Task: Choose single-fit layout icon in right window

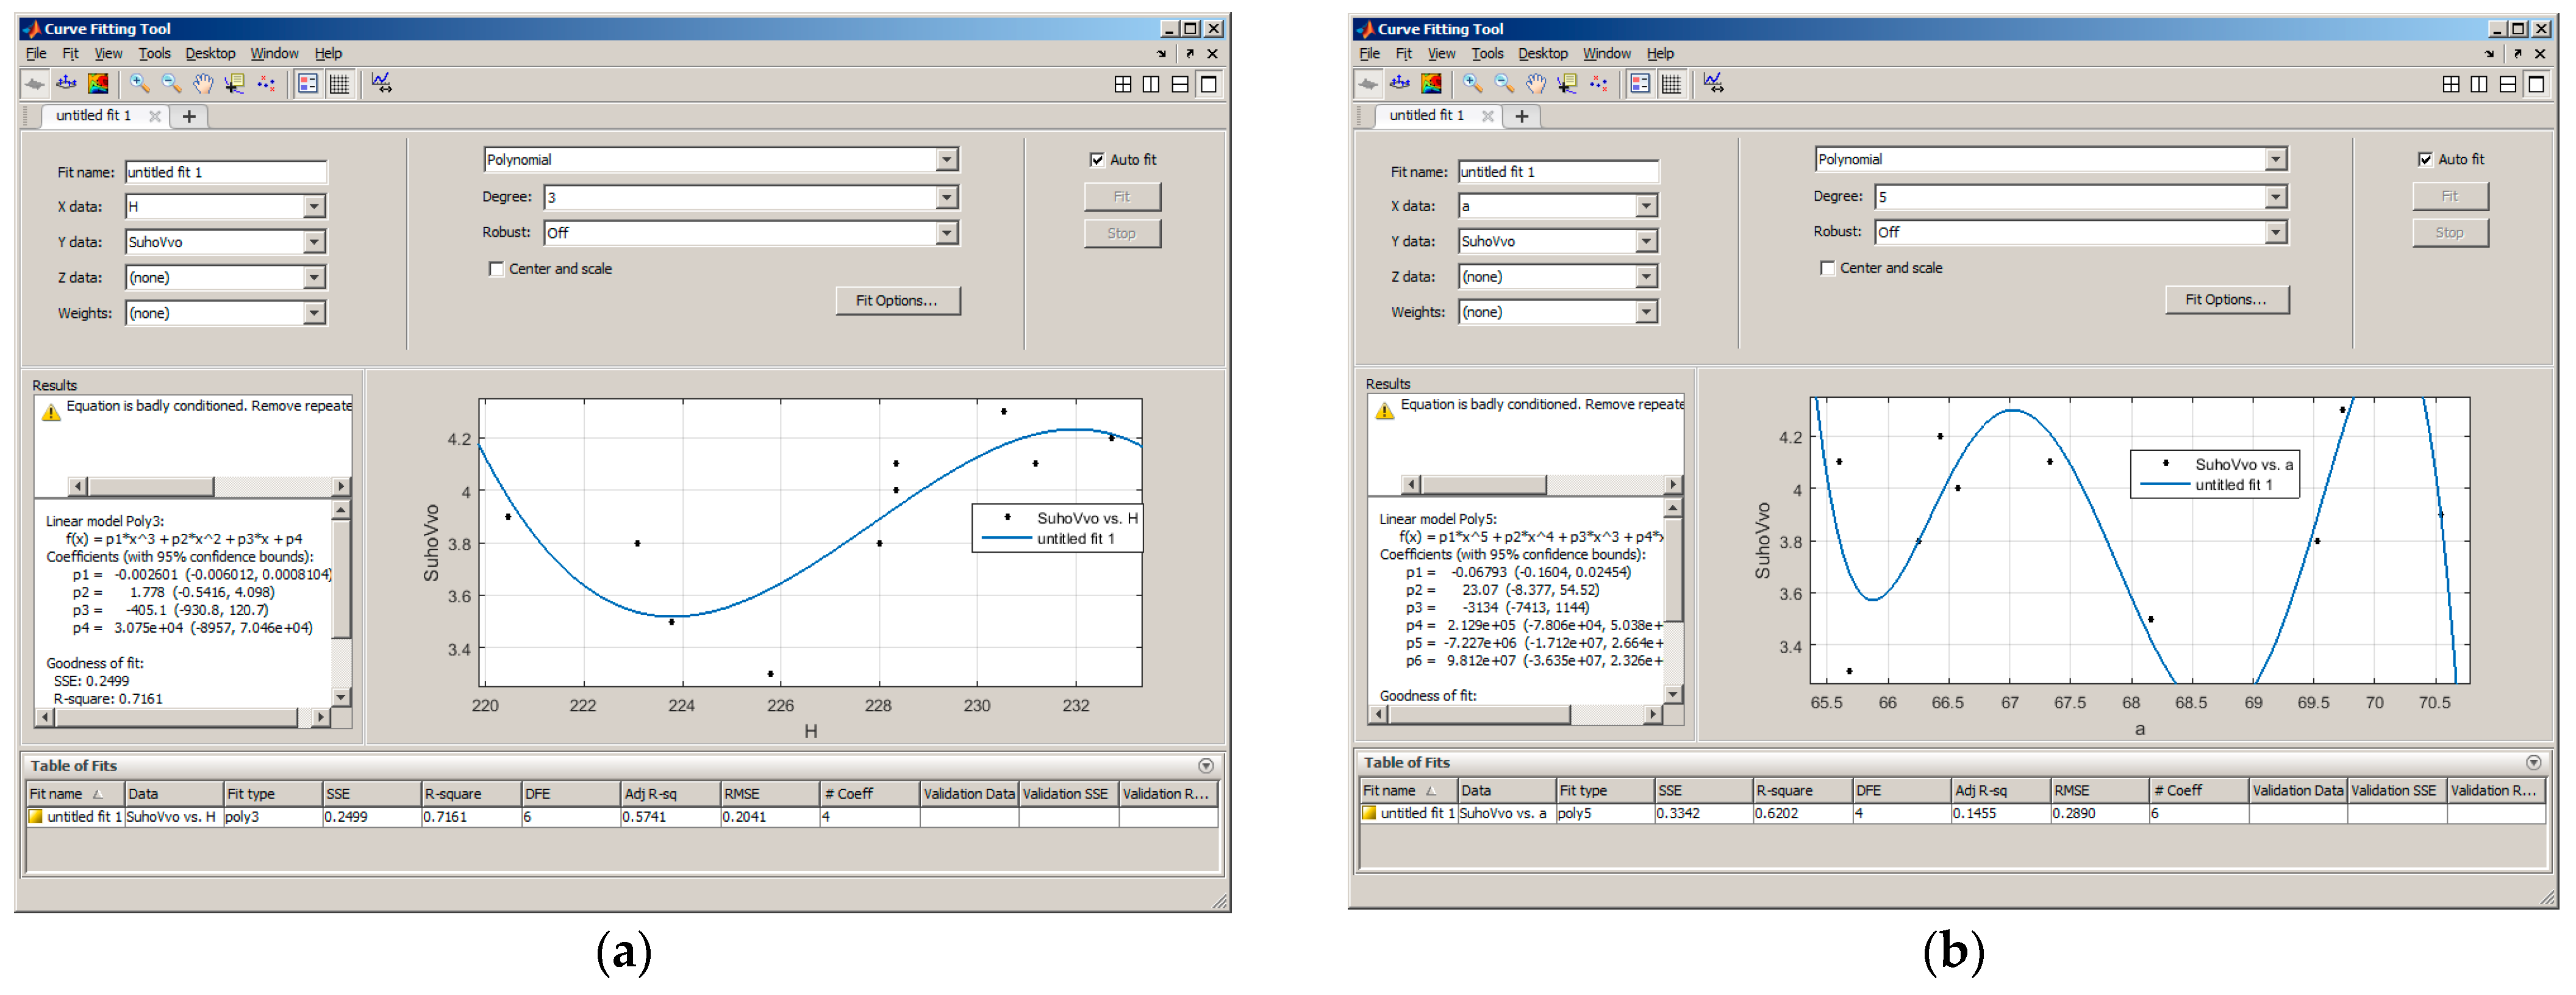Action: [2536, 85]
